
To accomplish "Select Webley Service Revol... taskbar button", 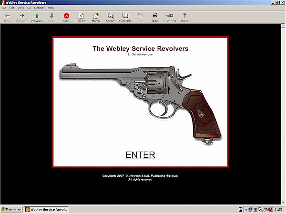I will coord(46,209).
